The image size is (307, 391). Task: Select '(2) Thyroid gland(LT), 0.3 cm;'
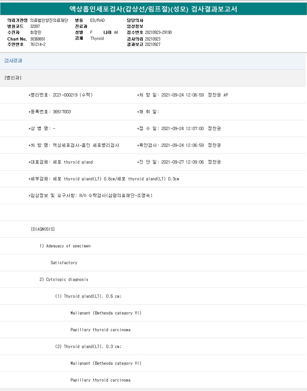pos(88,346)
